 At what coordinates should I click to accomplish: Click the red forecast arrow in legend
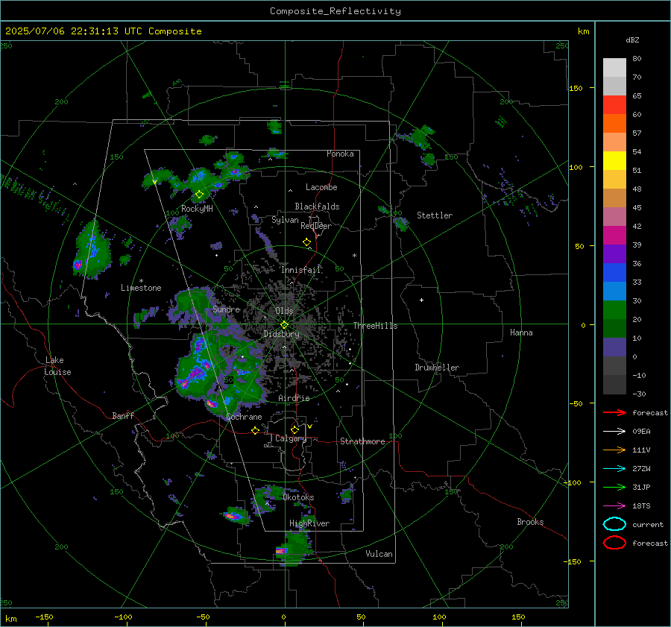point(614,412)
